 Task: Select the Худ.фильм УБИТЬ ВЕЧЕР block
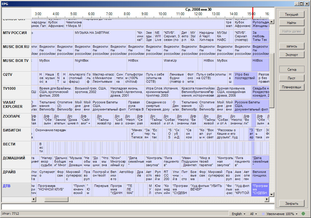click(207, 190)
